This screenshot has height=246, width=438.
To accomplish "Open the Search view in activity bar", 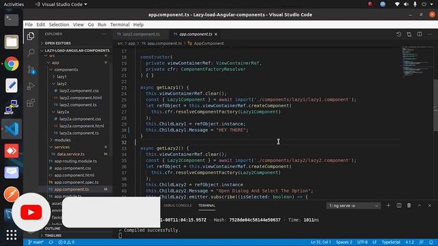I will 31,53.
